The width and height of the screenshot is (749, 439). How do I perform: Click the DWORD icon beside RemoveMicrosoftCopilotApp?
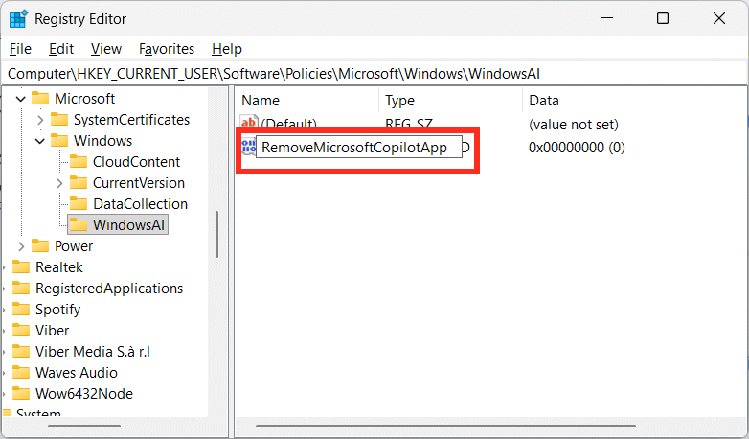pos(248,147)
